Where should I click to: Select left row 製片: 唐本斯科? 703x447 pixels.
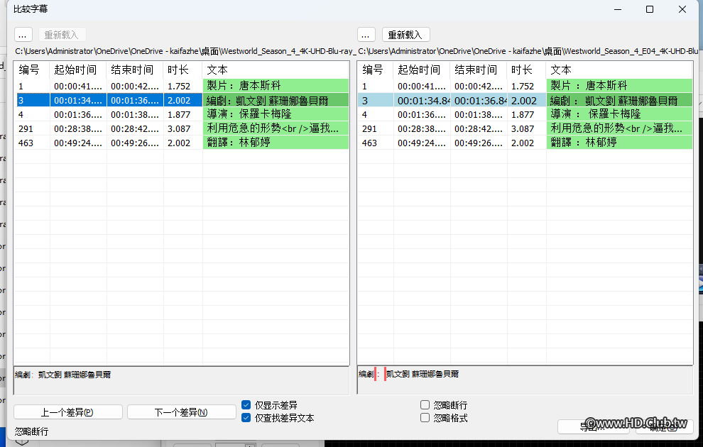(x=182, y=86)
